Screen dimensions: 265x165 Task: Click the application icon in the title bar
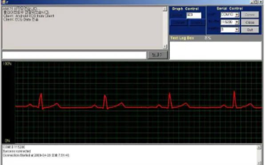tap(4, 2)
